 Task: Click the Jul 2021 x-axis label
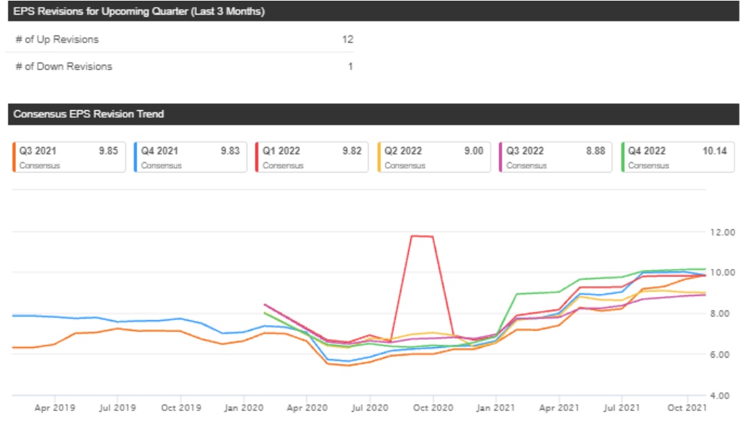622,408
